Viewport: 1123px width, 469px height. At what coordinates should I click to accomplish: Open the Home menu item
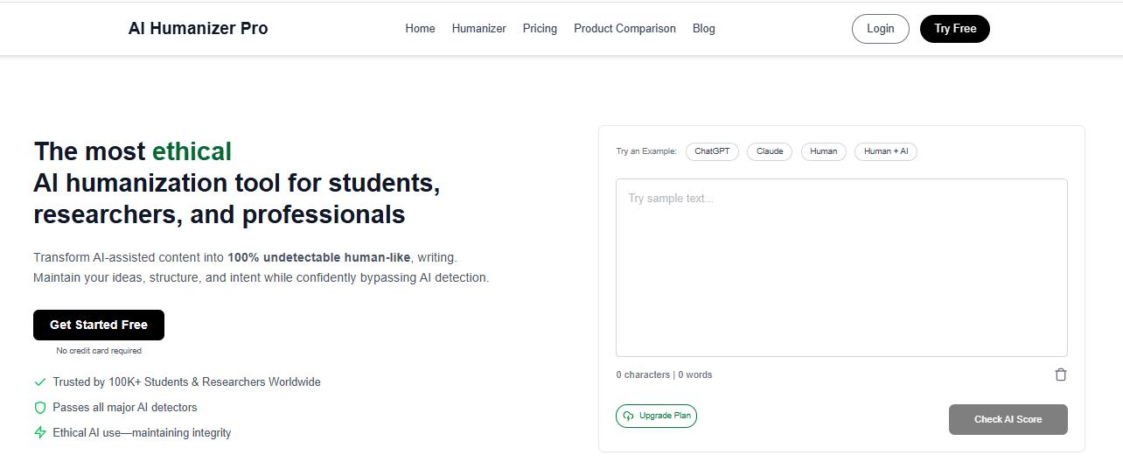tap(420, 29)
